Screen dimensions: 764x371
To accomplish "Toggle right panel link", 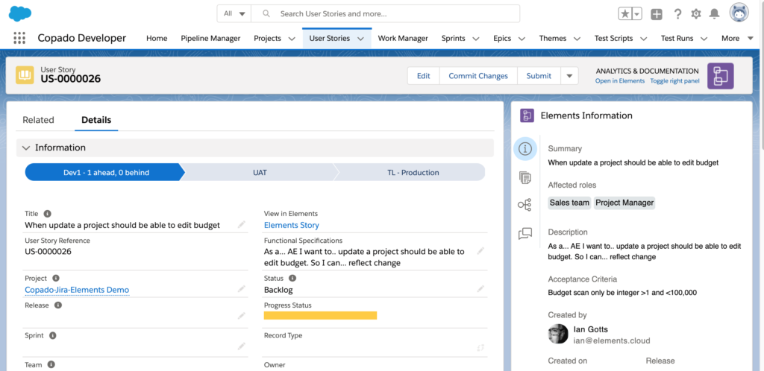I will click(x=674, y=81).
